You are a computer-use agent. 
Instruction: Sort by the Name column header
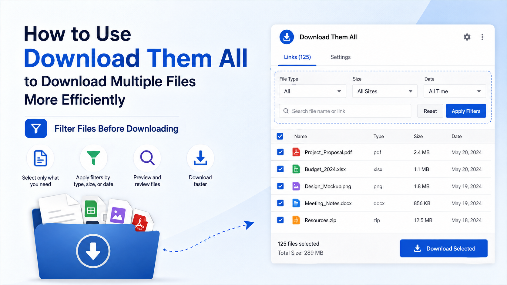(301, 136)
